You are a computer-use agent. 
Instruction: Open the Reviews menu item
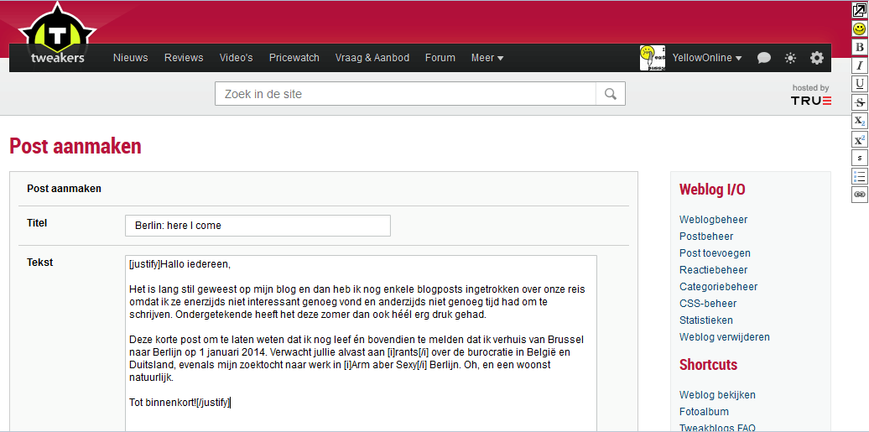coord(184,58)
